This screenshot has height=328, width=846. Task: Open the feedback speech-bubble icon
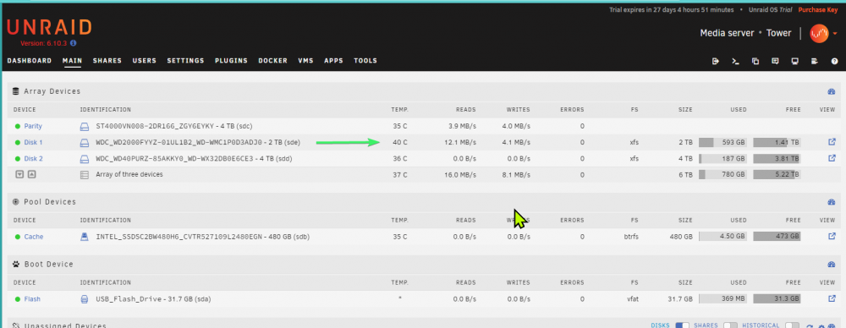(775, 61)
